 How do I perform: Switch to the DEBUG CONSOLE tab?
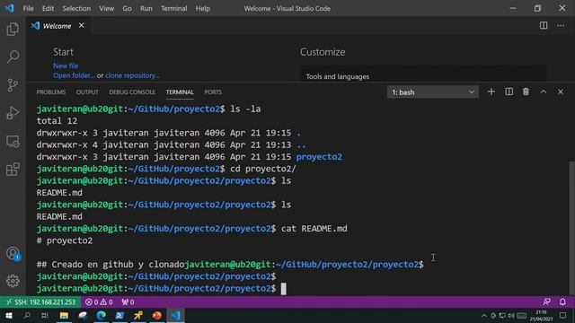point(132,92)
